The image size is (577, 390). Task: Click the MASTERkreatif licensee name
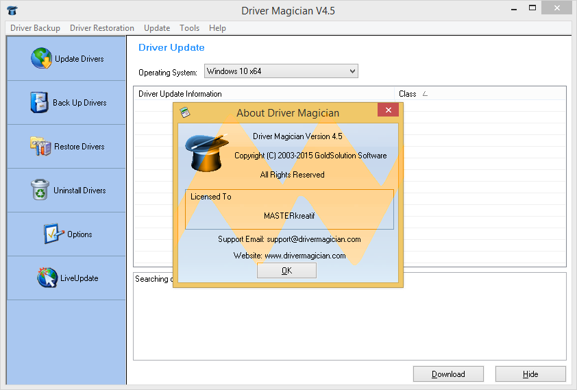289,216
